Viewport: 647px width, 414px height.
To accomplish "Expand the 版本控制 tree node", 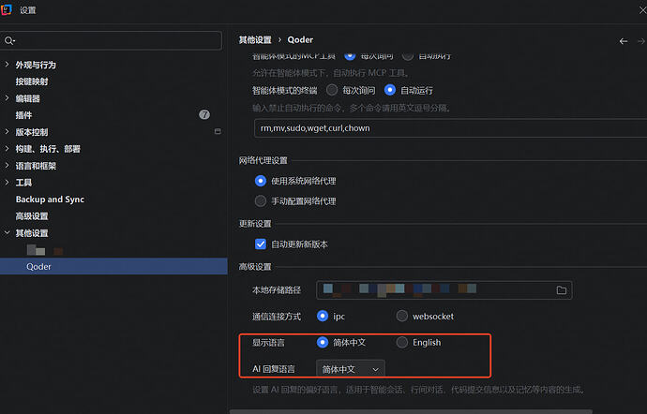I will [x=7, y=131].
